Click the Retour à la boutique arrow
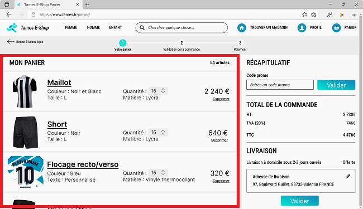The image size is (363, 209). pos(11,42)
